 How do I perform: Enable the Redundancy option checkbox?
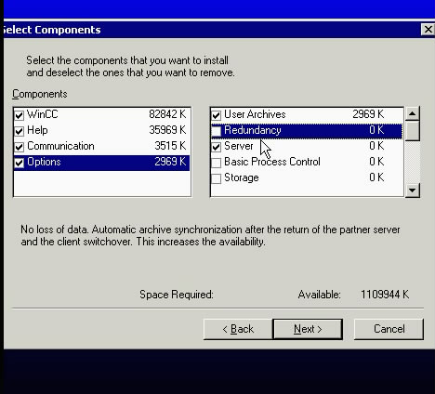[217, 131]
